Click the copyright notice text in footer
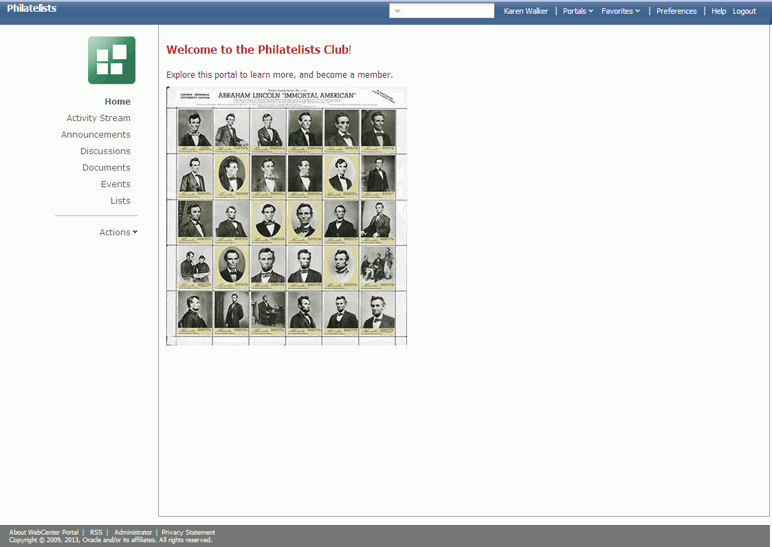772x547 pixels. 110,540
